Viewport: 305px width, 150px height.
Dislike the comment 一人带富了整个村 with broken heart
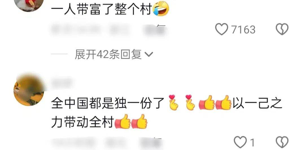click(x=282, y=29)
